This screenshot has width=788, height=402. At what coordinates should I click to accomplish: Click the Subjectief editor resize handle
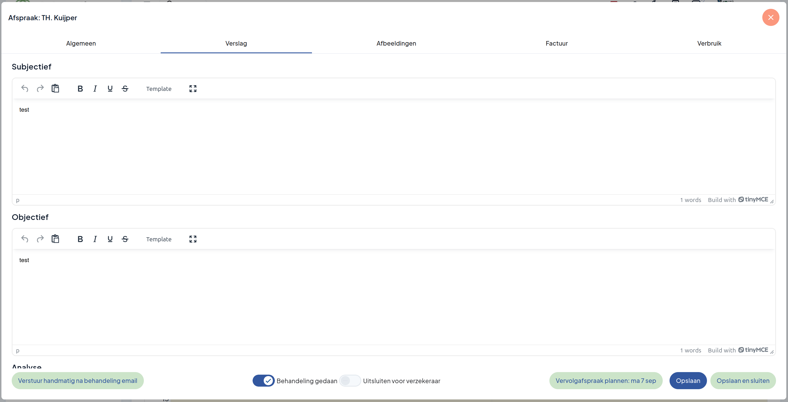(x=772, y=201)
